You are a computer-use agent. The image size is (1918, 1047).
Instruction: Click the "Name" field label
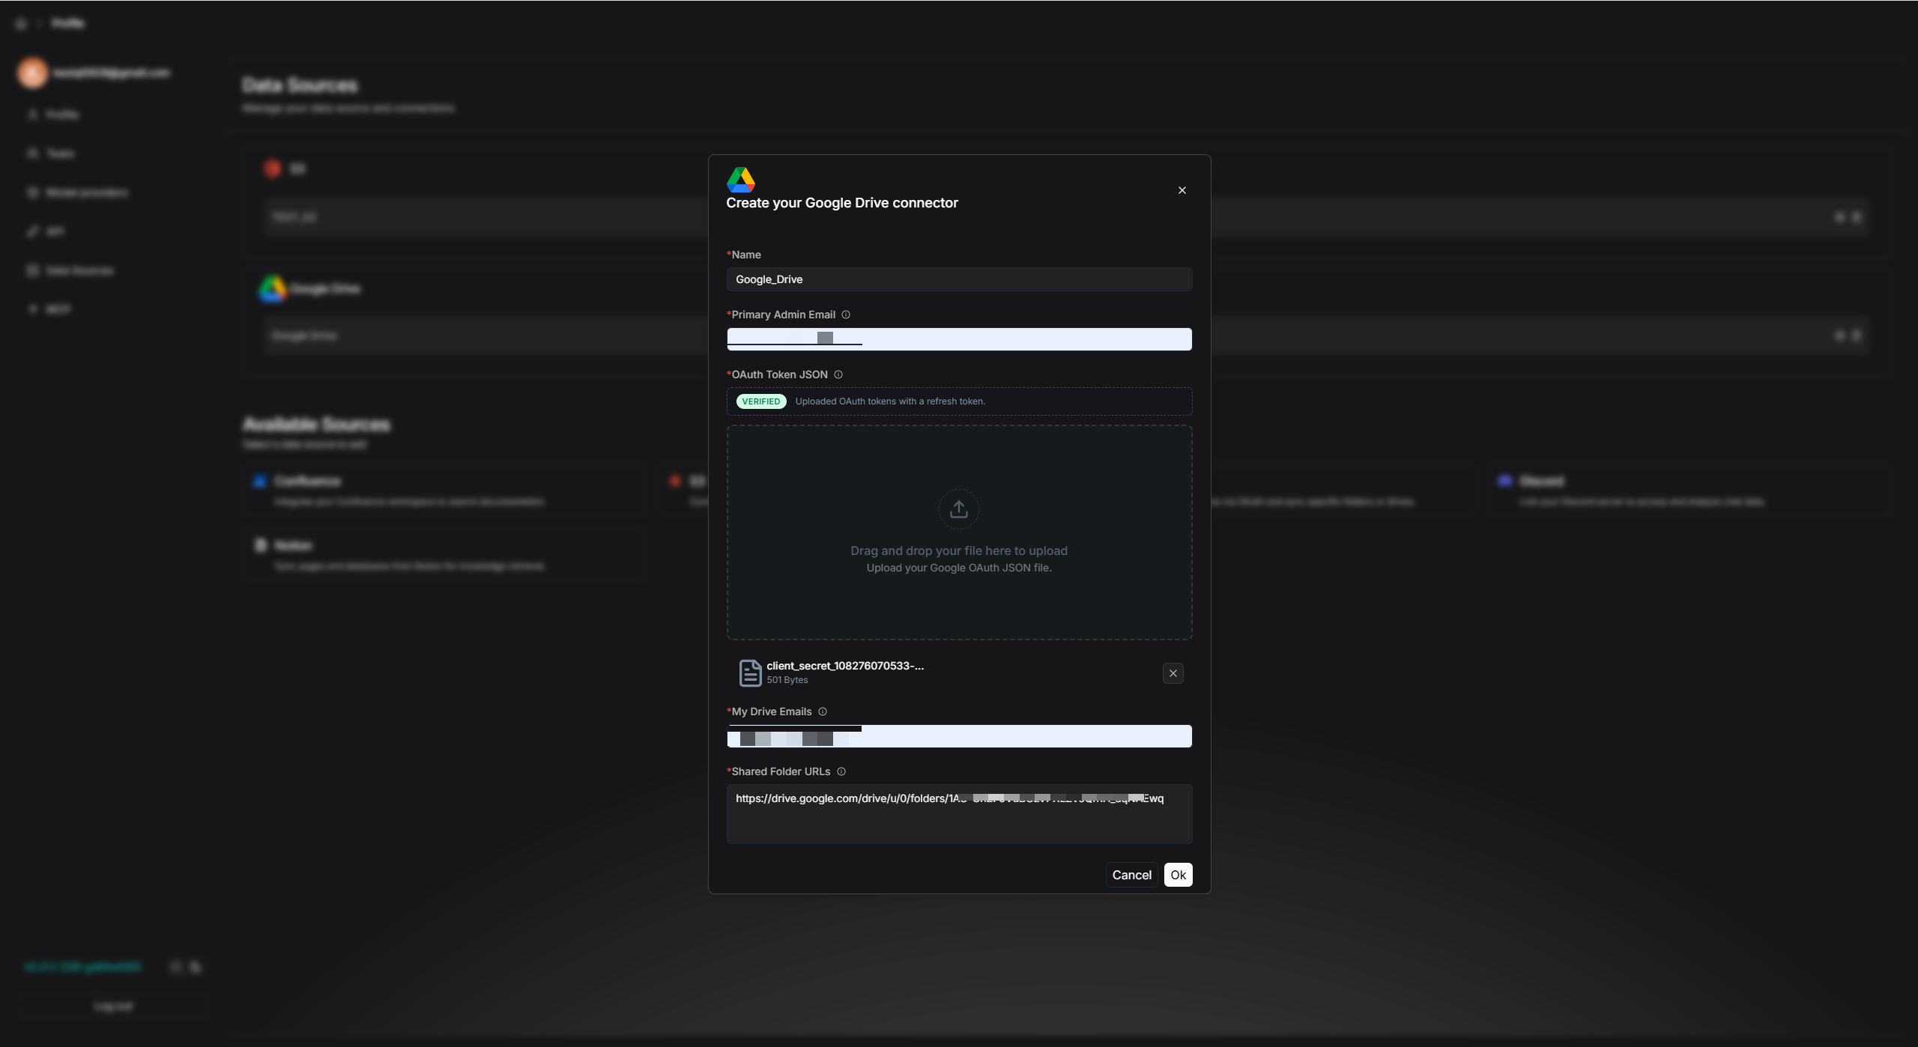point(746,255)
